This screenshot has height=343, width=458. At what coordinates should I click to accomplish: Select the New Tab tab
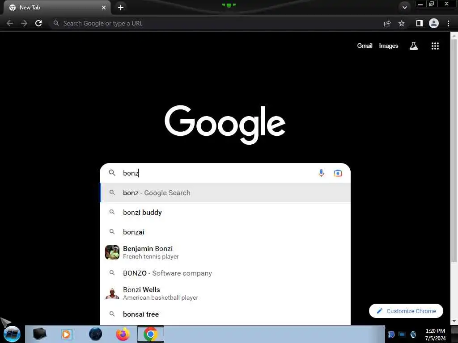57,8
